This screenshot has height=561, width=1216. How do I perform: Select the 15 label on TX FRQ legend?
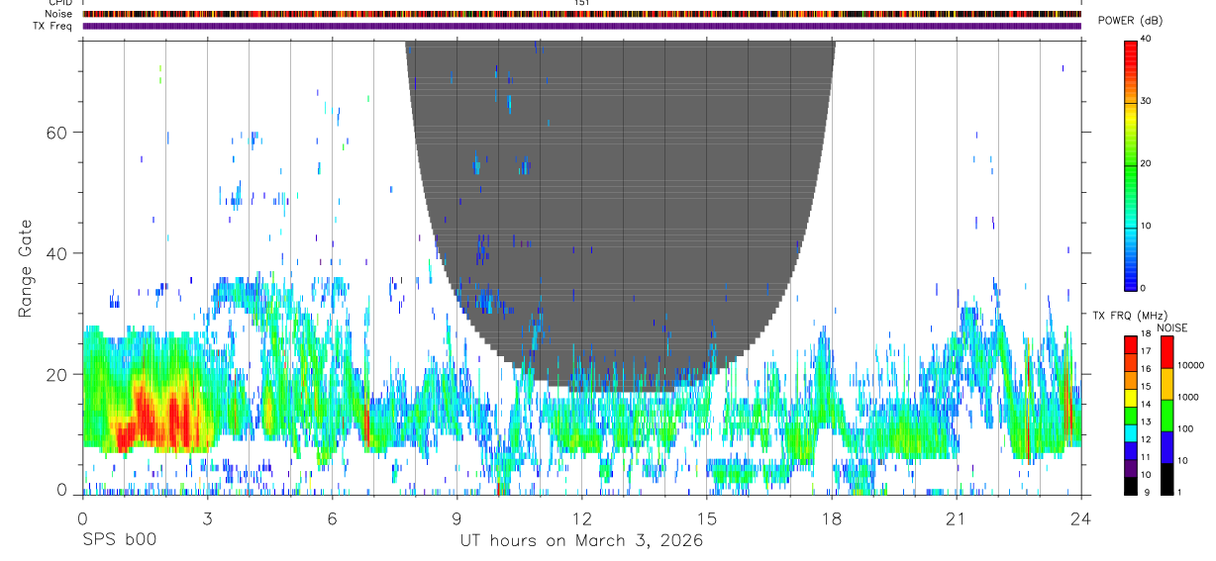tap(1145, 386)
